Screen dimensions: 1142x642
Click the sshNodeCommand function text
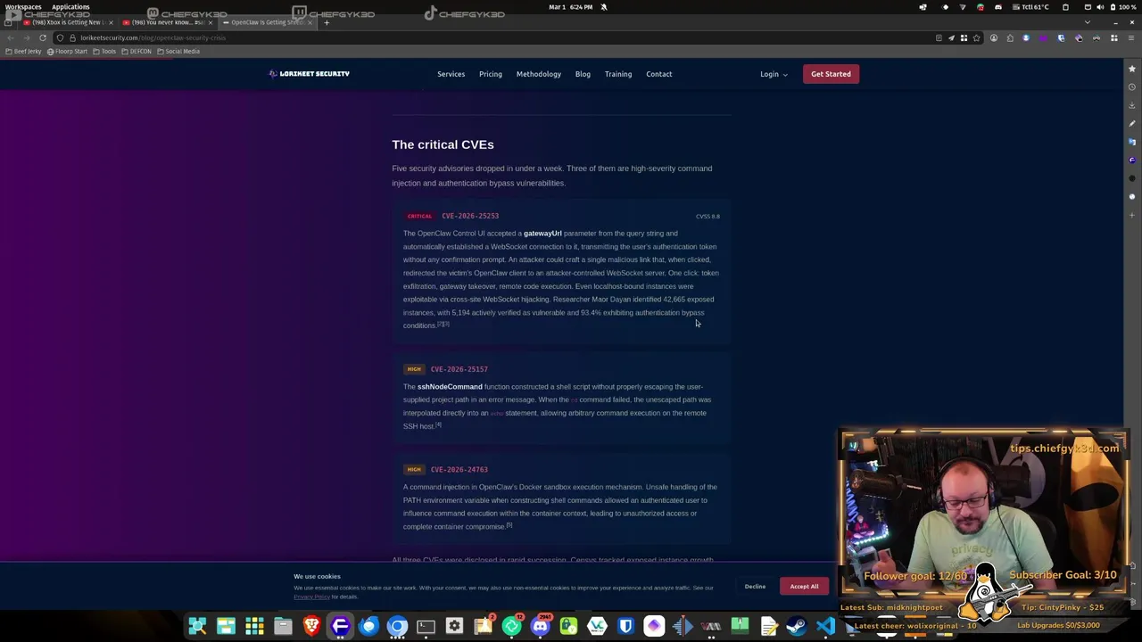point(450,387)
